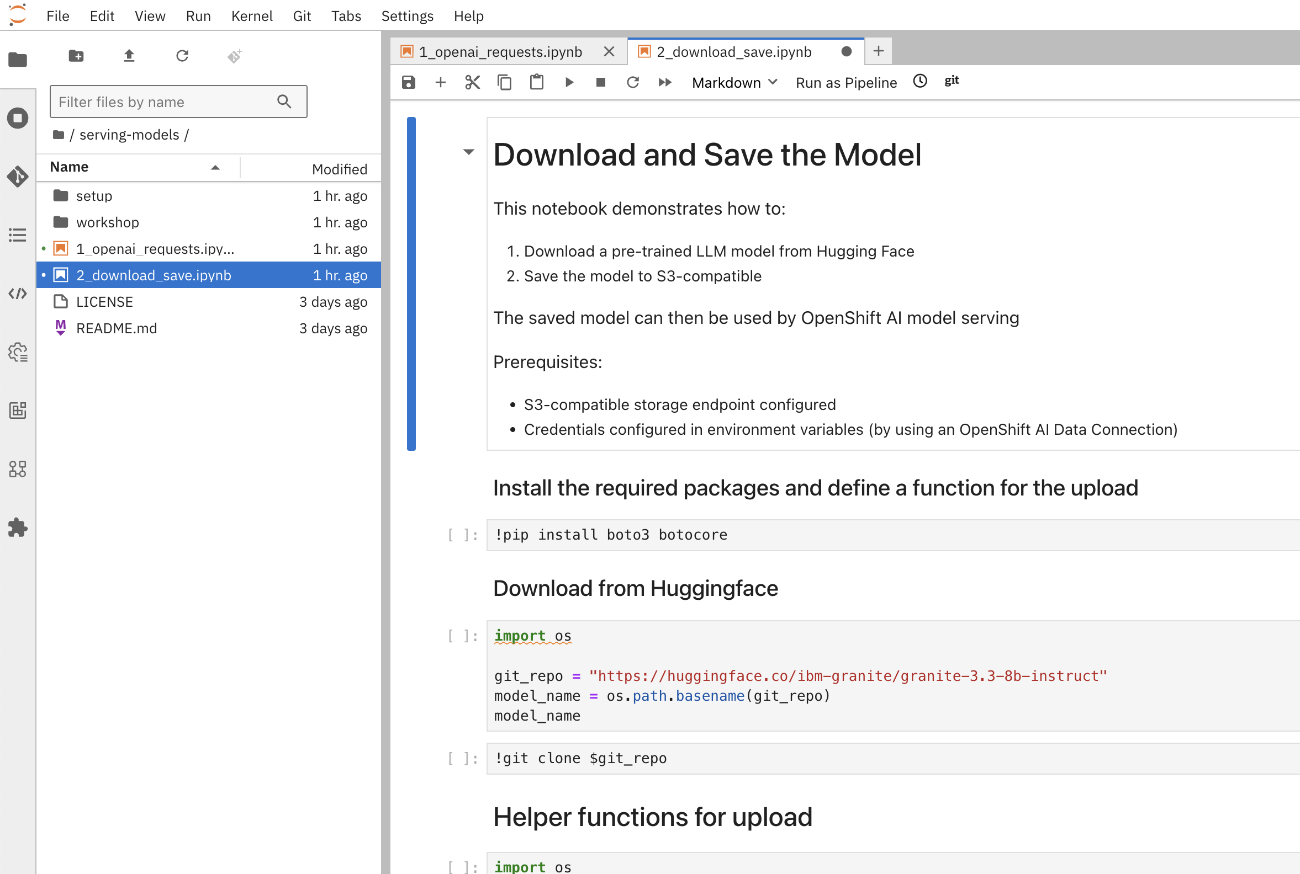Screen dimensions: 1300x874
Task: Open the Kernel menu
Action: click(252, 15)
